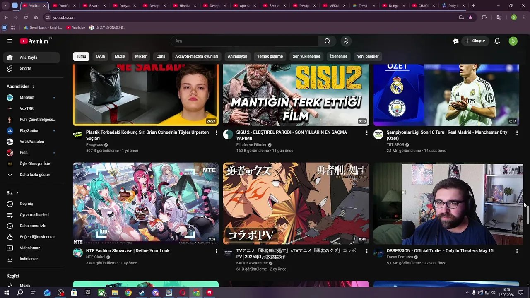Open Ruhi Çenet Belgeseller channel

[x=31, y=120]
